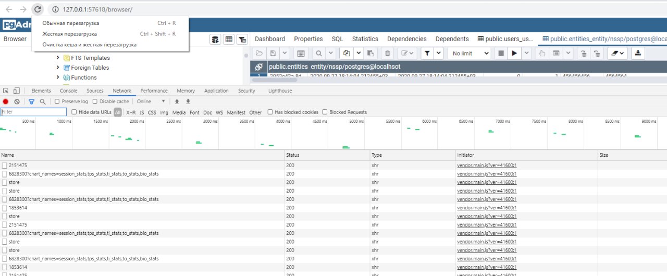Click the pgAdmin download results icon

point(638,53)
